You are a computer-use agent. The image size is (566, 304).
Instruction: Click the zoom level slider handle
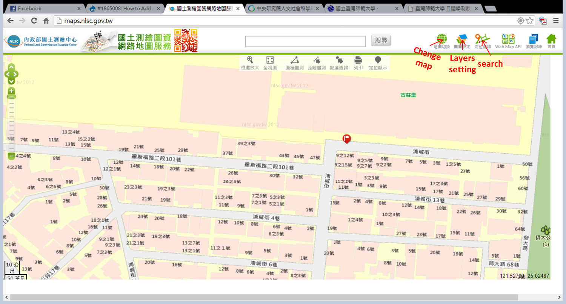pyautogui.click(x=12, y=97)
